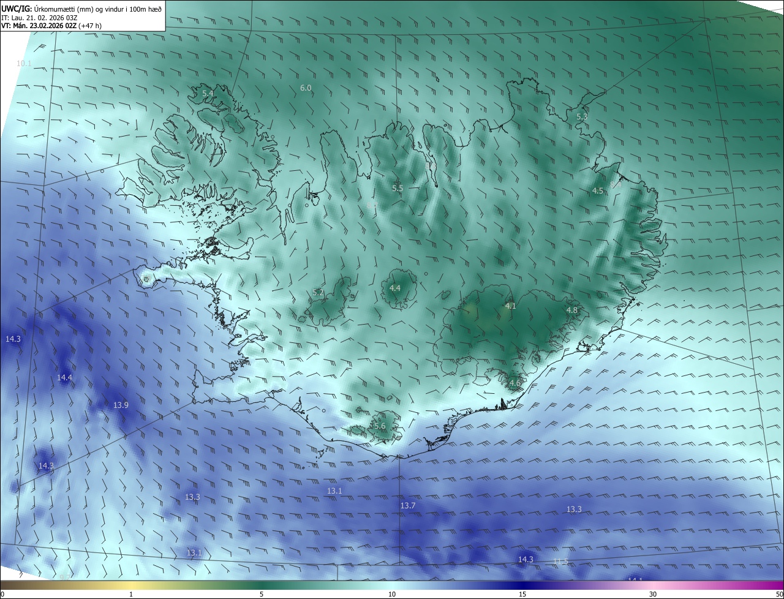This screenshot has height=599, width=784.
Task: Click the 4.5 value label
Action: pos(598,191)
